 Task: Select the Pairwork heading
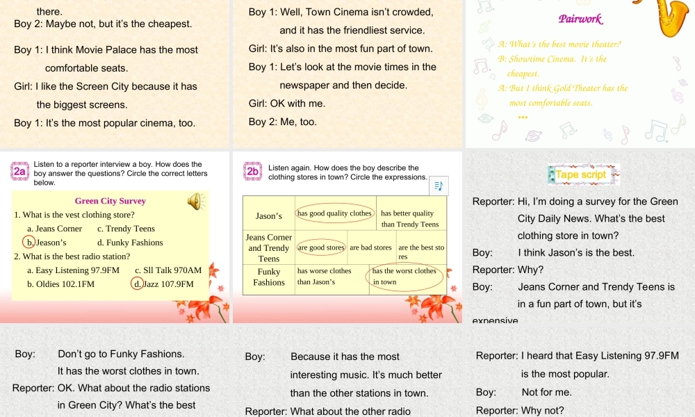(580, 19)
